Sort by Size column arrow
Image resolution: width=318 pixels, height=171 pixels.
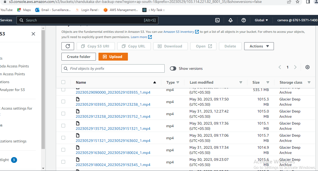268,82
